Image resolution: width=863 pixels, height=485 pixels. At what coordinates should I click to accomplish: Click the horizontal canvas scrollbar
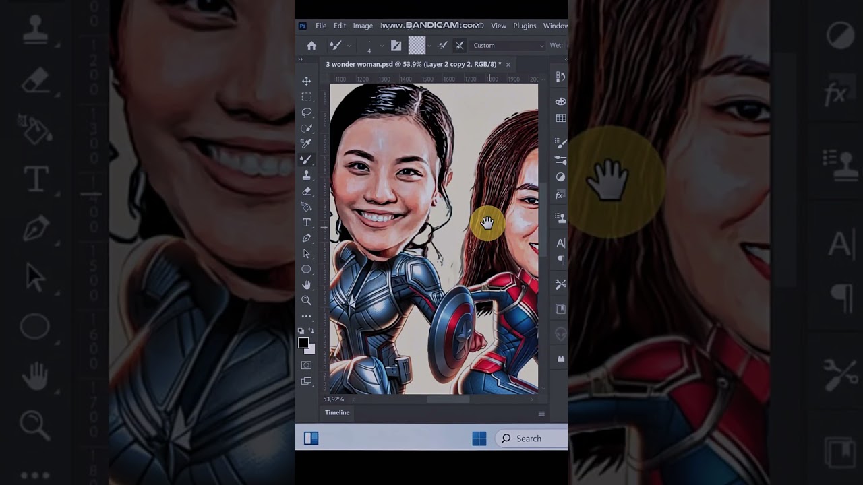pos(448,399)
